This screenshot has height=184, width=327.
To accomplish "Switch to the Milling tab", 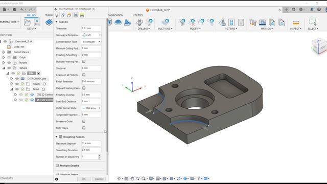I will (31, 15).
